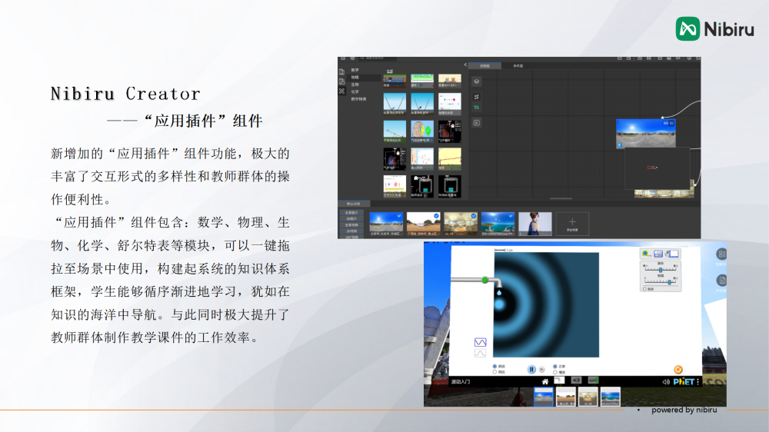Select the ocean island thumbnail in viewer bottom strip
769x432 pixels.
pyautogui.click(x=610, y=397)
